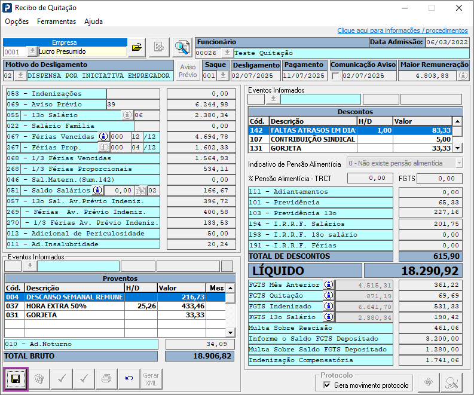Click the Gerar XML button
The image size is (474, 395).
[151, 379]
